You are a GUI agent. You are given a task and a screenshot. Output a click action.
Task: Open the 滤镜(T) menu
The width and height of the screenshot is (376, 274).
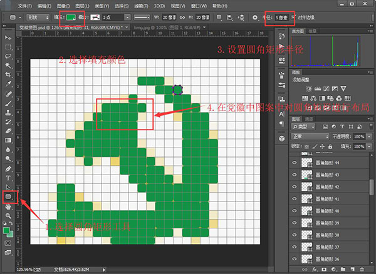[141, 6]
